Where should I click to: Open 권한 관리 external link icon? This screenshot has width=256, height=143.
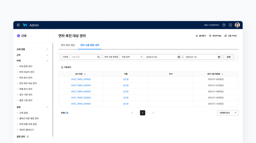point(28,137)
